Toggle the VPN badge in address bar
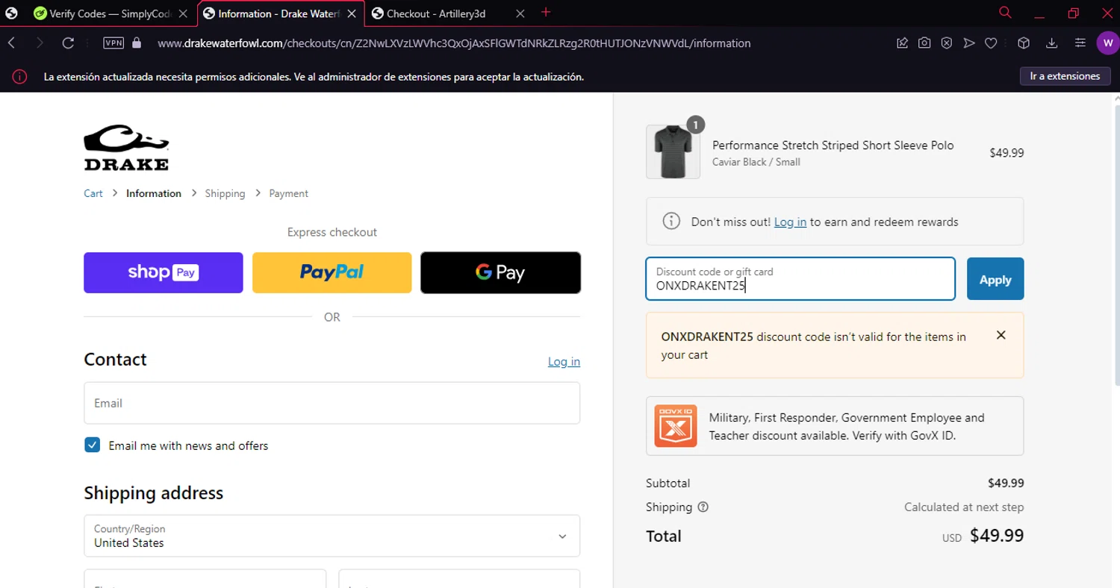 [x=113, y=43]
